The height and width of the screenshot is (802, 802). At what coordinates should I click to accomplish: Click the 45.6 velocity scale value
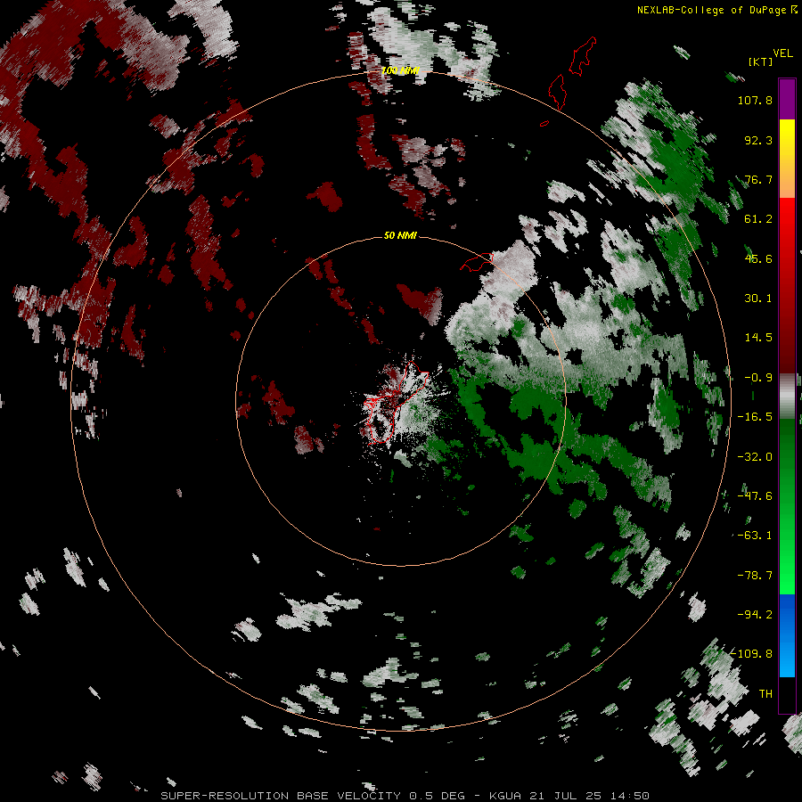pos(758,258)
